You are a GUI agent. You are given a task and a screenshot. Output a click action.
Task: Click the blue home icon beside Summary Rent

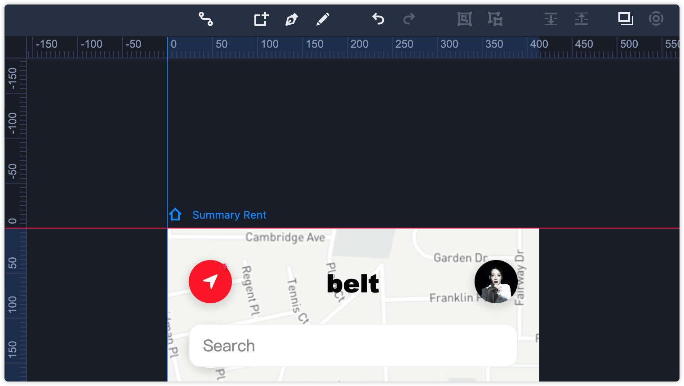coord(175,215)
